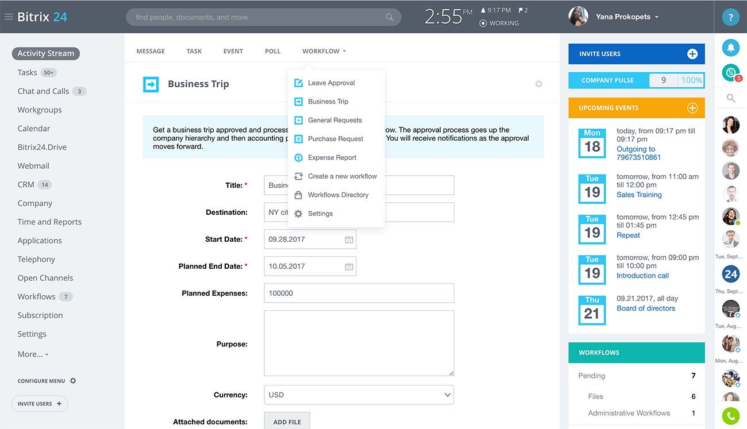Open the Planned End Date calendar picker
The width and height of the screenshot is (747, 429).
tap(349, 266)
